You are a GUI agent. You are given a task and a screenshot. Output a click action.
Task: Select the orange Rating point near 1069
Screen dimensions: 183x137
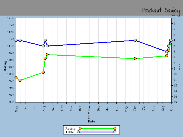[x=47, y=55]
